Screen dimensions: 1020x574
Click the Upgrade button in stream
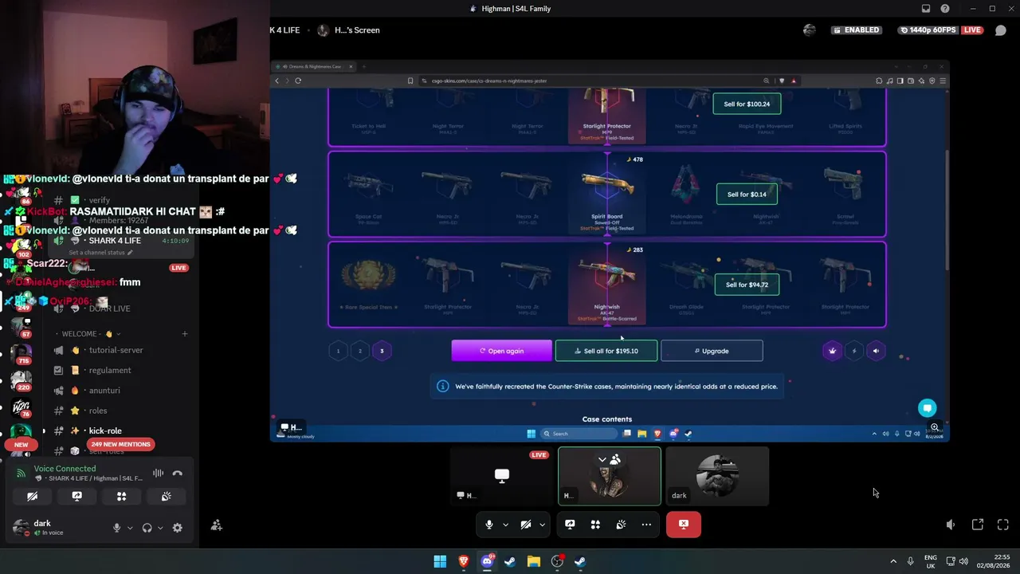click(712, 351)
